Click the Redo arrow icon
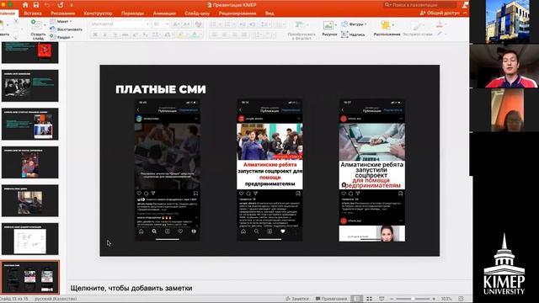 [61, 5]
